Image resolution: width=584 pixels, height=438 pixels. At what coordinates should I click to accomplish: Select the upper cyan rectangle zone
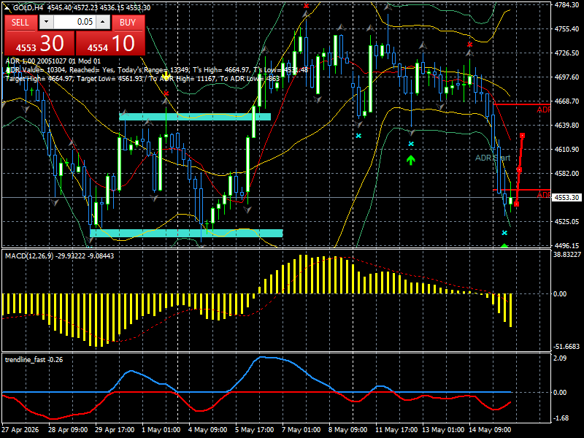(195, 117)
